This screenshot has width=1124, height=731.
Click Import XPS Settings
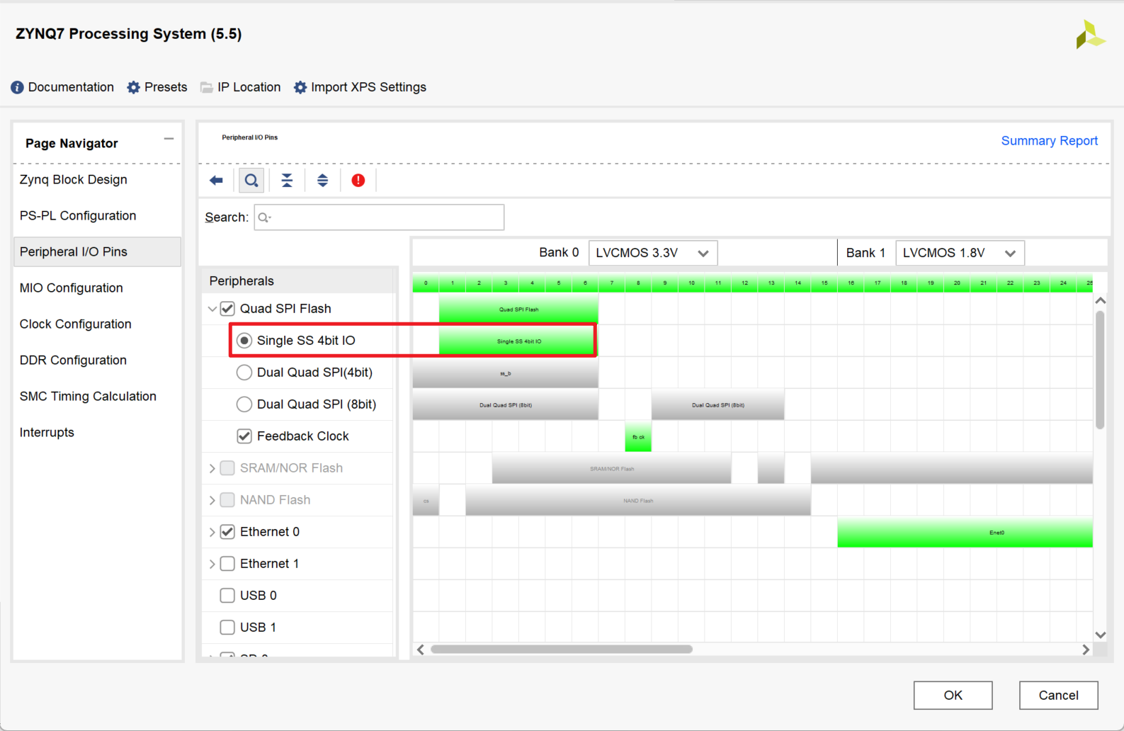point(368,87)
